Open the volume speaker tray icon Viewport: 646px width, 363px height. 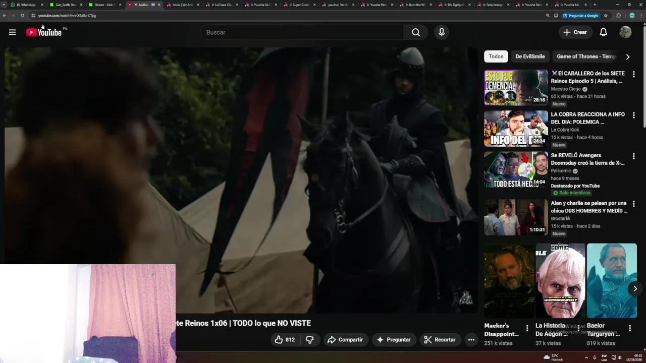point(619,357)
